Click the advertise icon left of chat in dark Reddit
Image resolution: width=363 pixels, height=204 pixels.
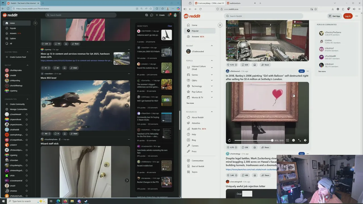(x=146, y=15)
